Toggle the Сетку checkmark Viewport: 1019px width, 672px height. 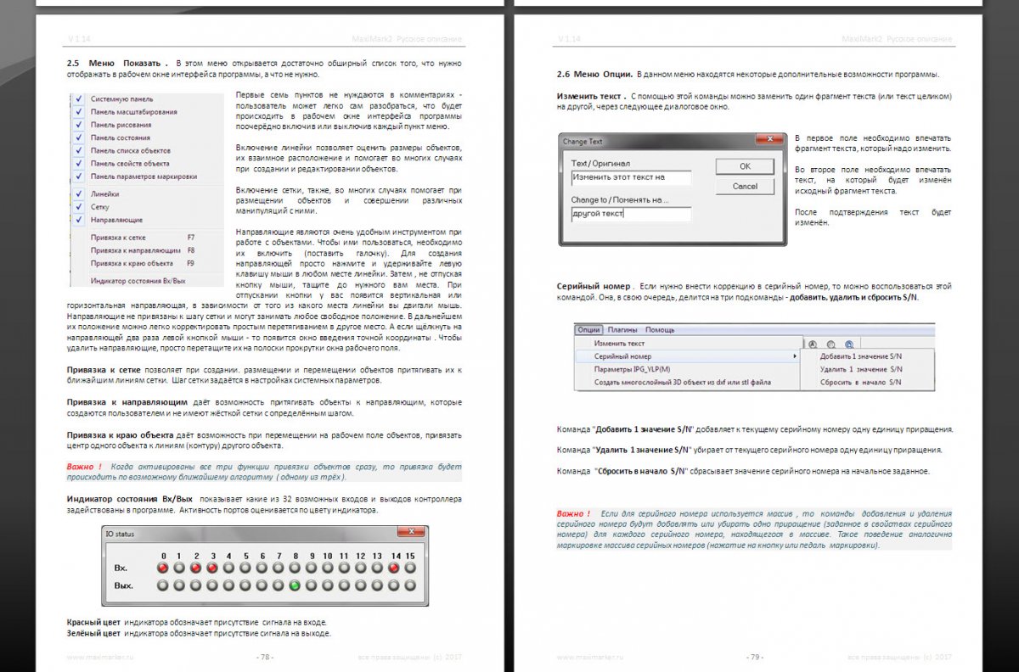coord(79,207)
